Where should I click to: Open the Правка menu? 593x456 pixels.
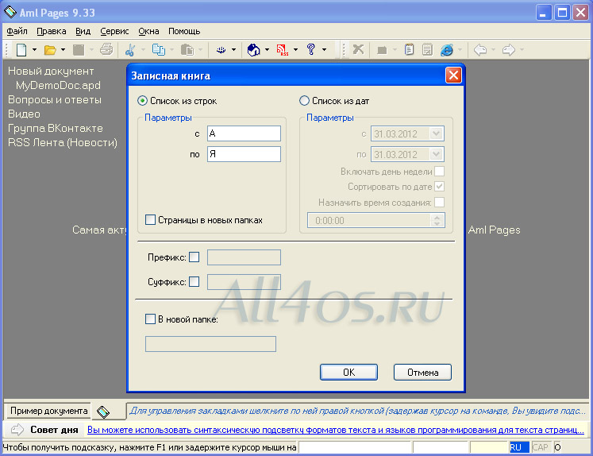pyautogui.click(x=52, y=31)
